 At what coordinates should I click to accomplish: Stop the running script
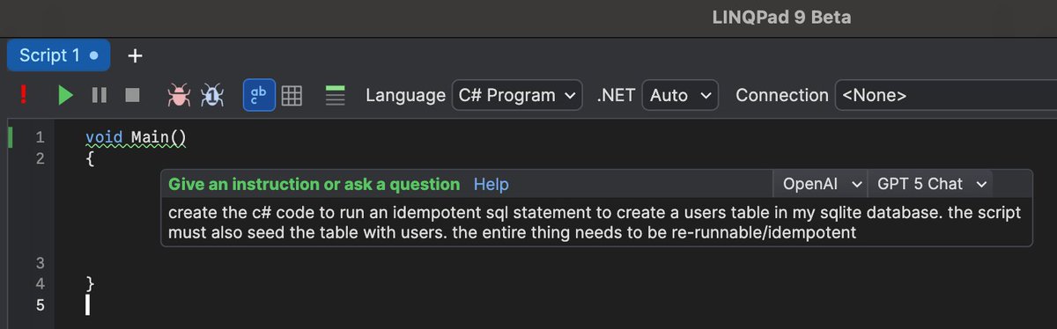point(132,95)
